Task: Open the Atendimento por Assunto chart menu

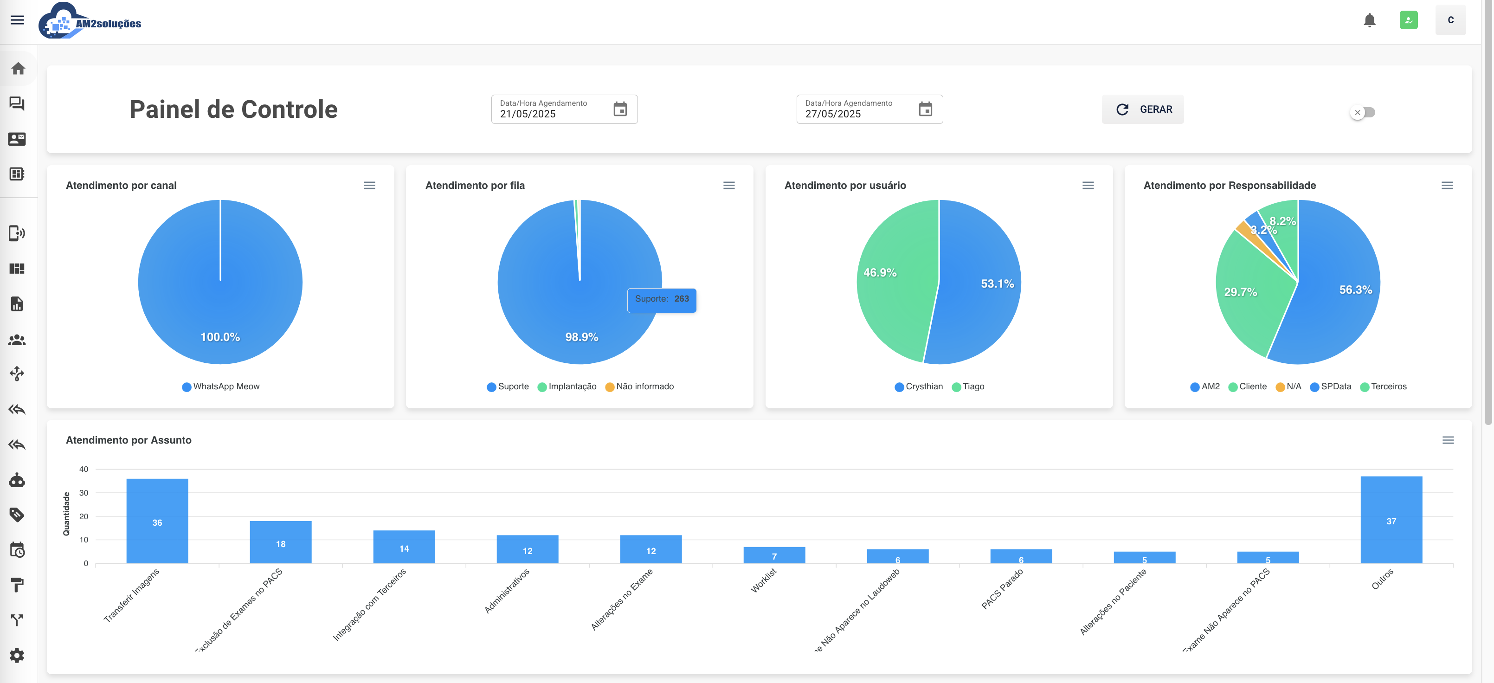Action: tap(1448, 441)
